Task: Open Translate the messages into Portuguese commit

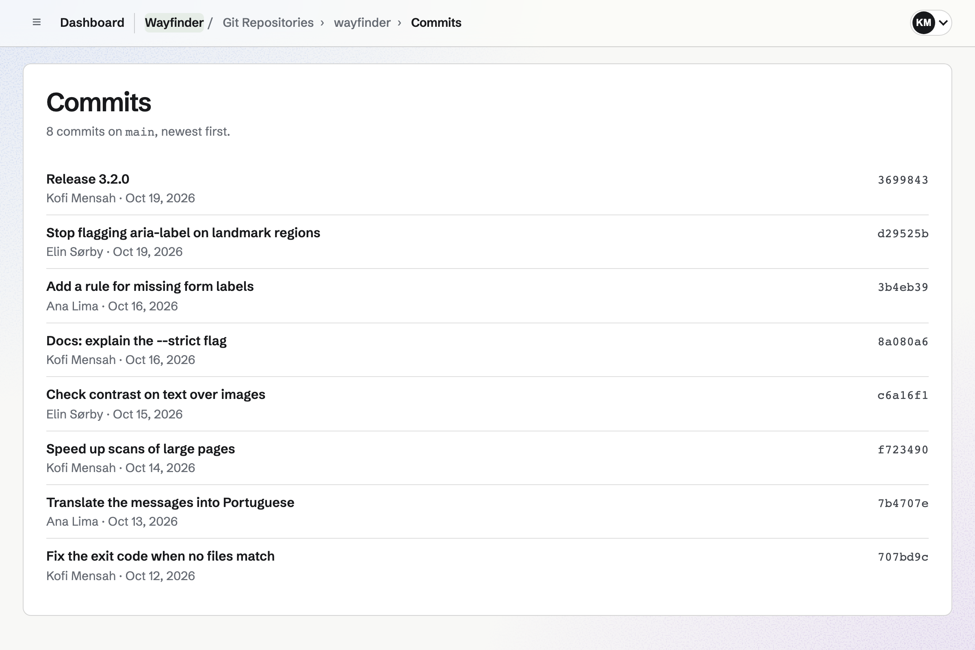Action: [x=170, y=503]
